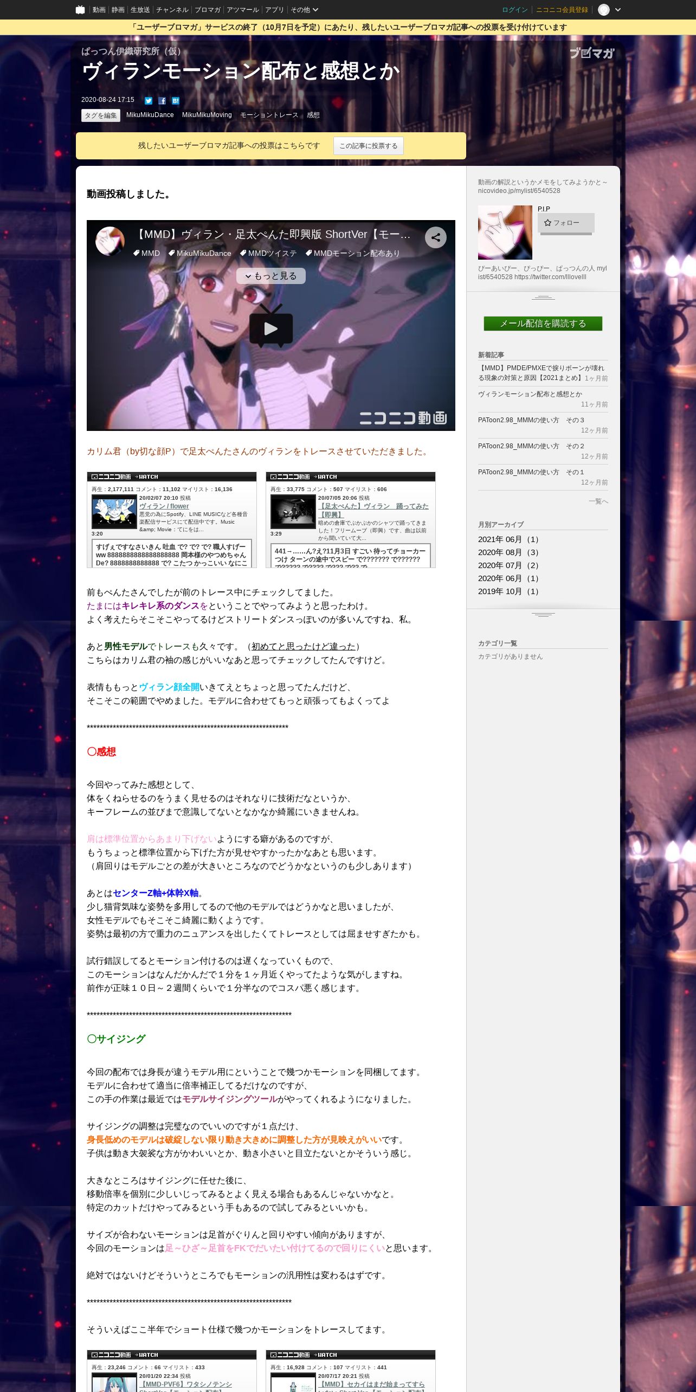Screen dimensions: 696x1392
Task: Click the 足太ぺんた dance video thumbnail
Action: tap(293, 512)
